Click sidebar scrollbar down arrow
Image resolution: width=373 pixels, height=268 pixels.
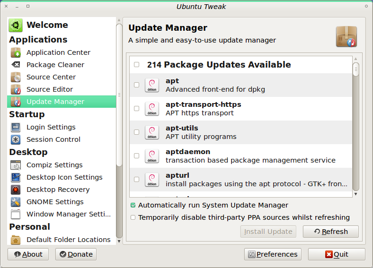pyautogui.click(x=119, y=242)
